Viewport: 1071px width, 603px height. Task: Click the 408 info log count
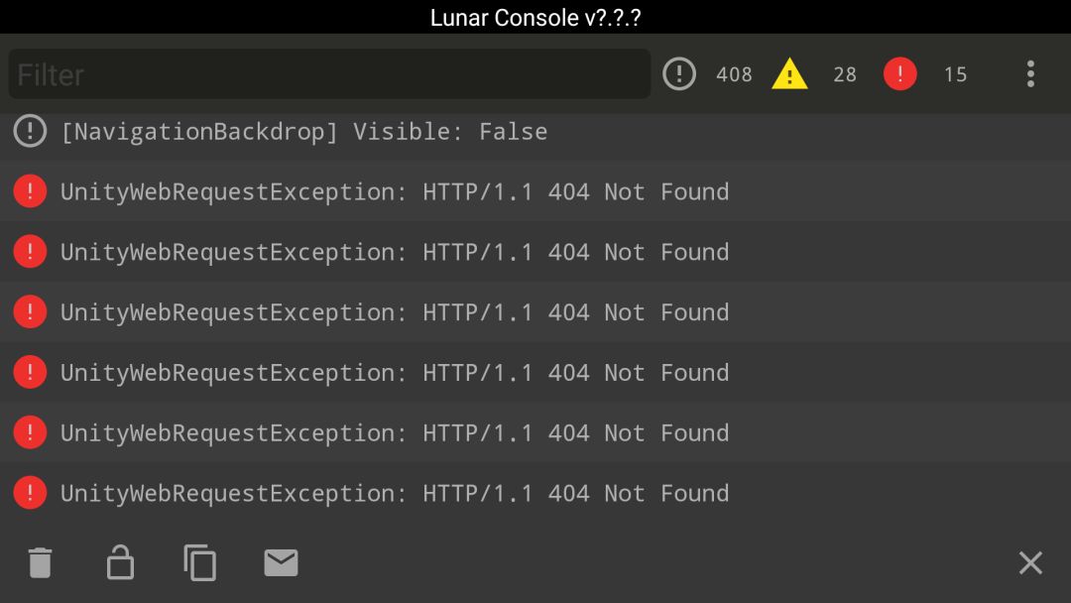point(734,74)
